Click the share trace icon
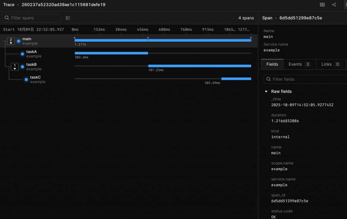Viewport: 347px width, 219px height. coord(334,5)
